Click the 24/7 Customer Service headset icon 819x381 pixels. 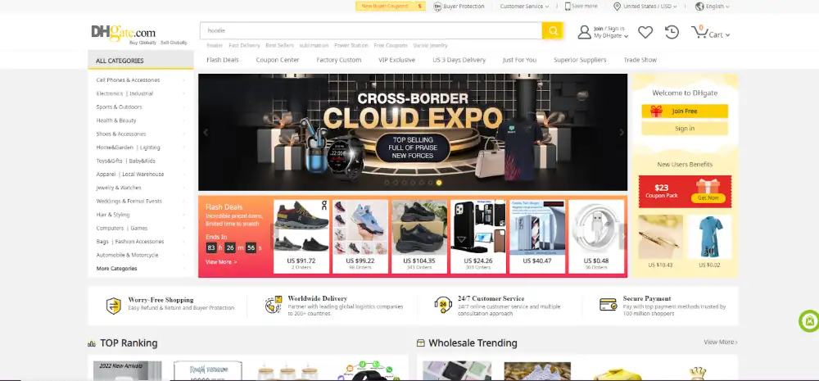(x=443, y=304)
